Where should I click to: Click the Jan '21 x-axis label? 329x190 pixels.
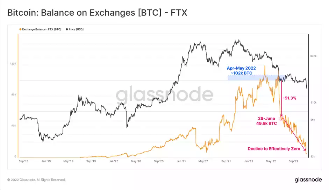(181, 161)
